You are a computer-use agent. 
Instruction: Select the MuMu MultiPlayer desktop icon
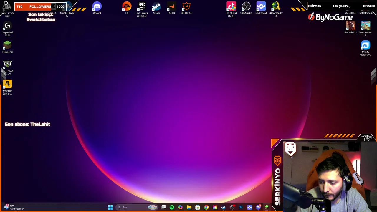pos(366,49)
